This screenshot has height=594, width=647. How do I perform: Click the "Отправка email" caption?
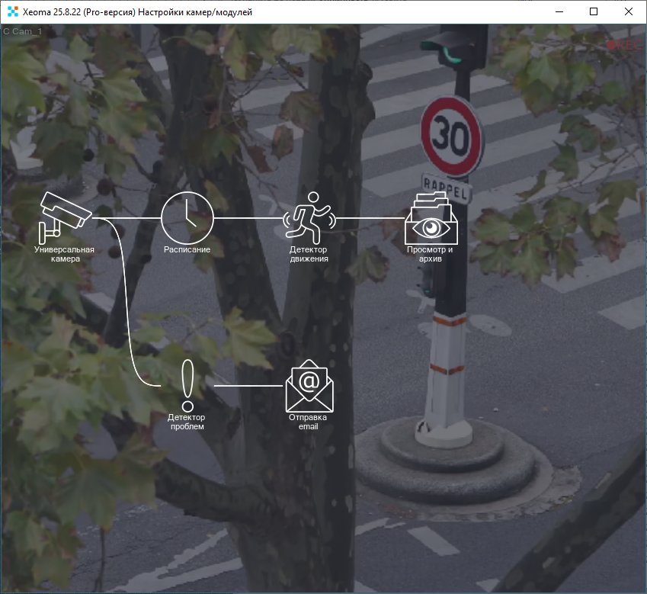point(308,422)
